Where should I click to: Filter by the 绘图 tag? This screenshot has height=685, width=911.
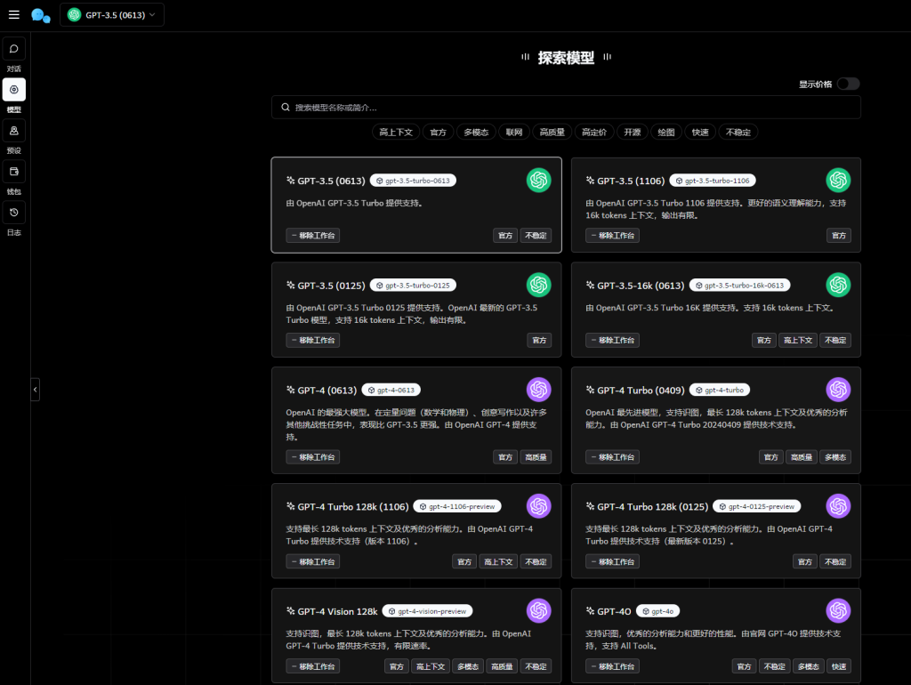(x=665, y=133)
